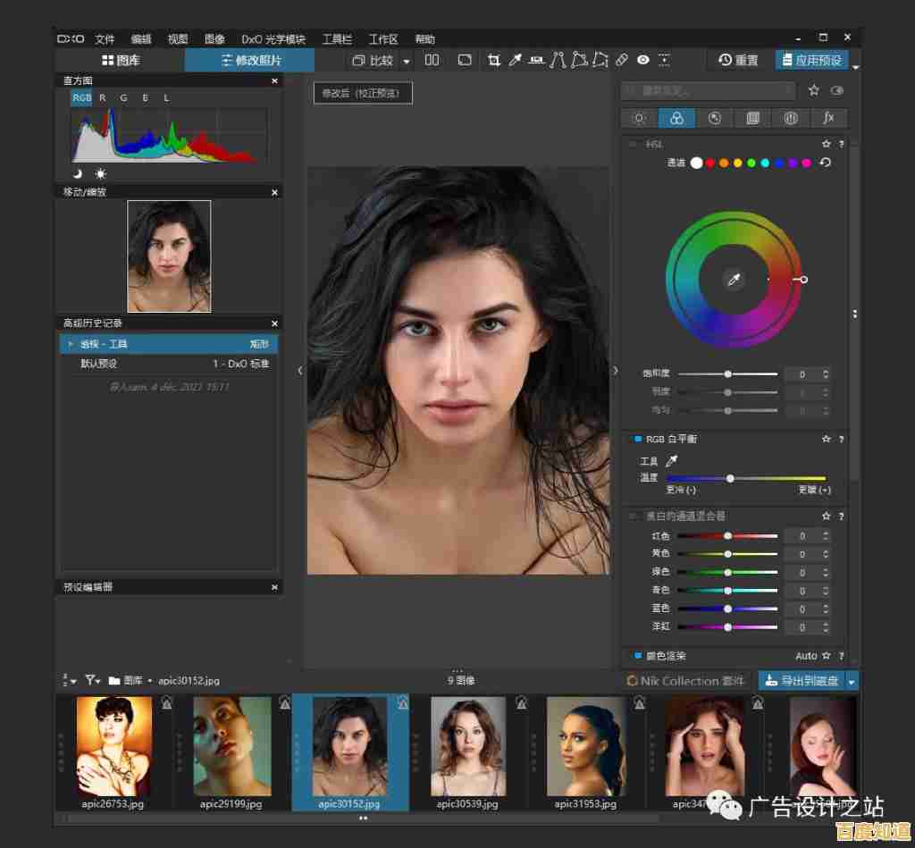Activate the Repair eraser tool
The image size is (915, 848).
622,61
